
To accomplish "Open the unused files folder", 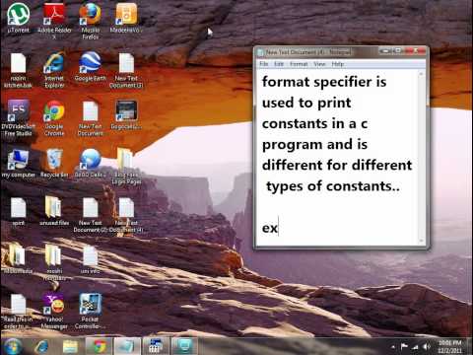I will click(x=54, y=211).
